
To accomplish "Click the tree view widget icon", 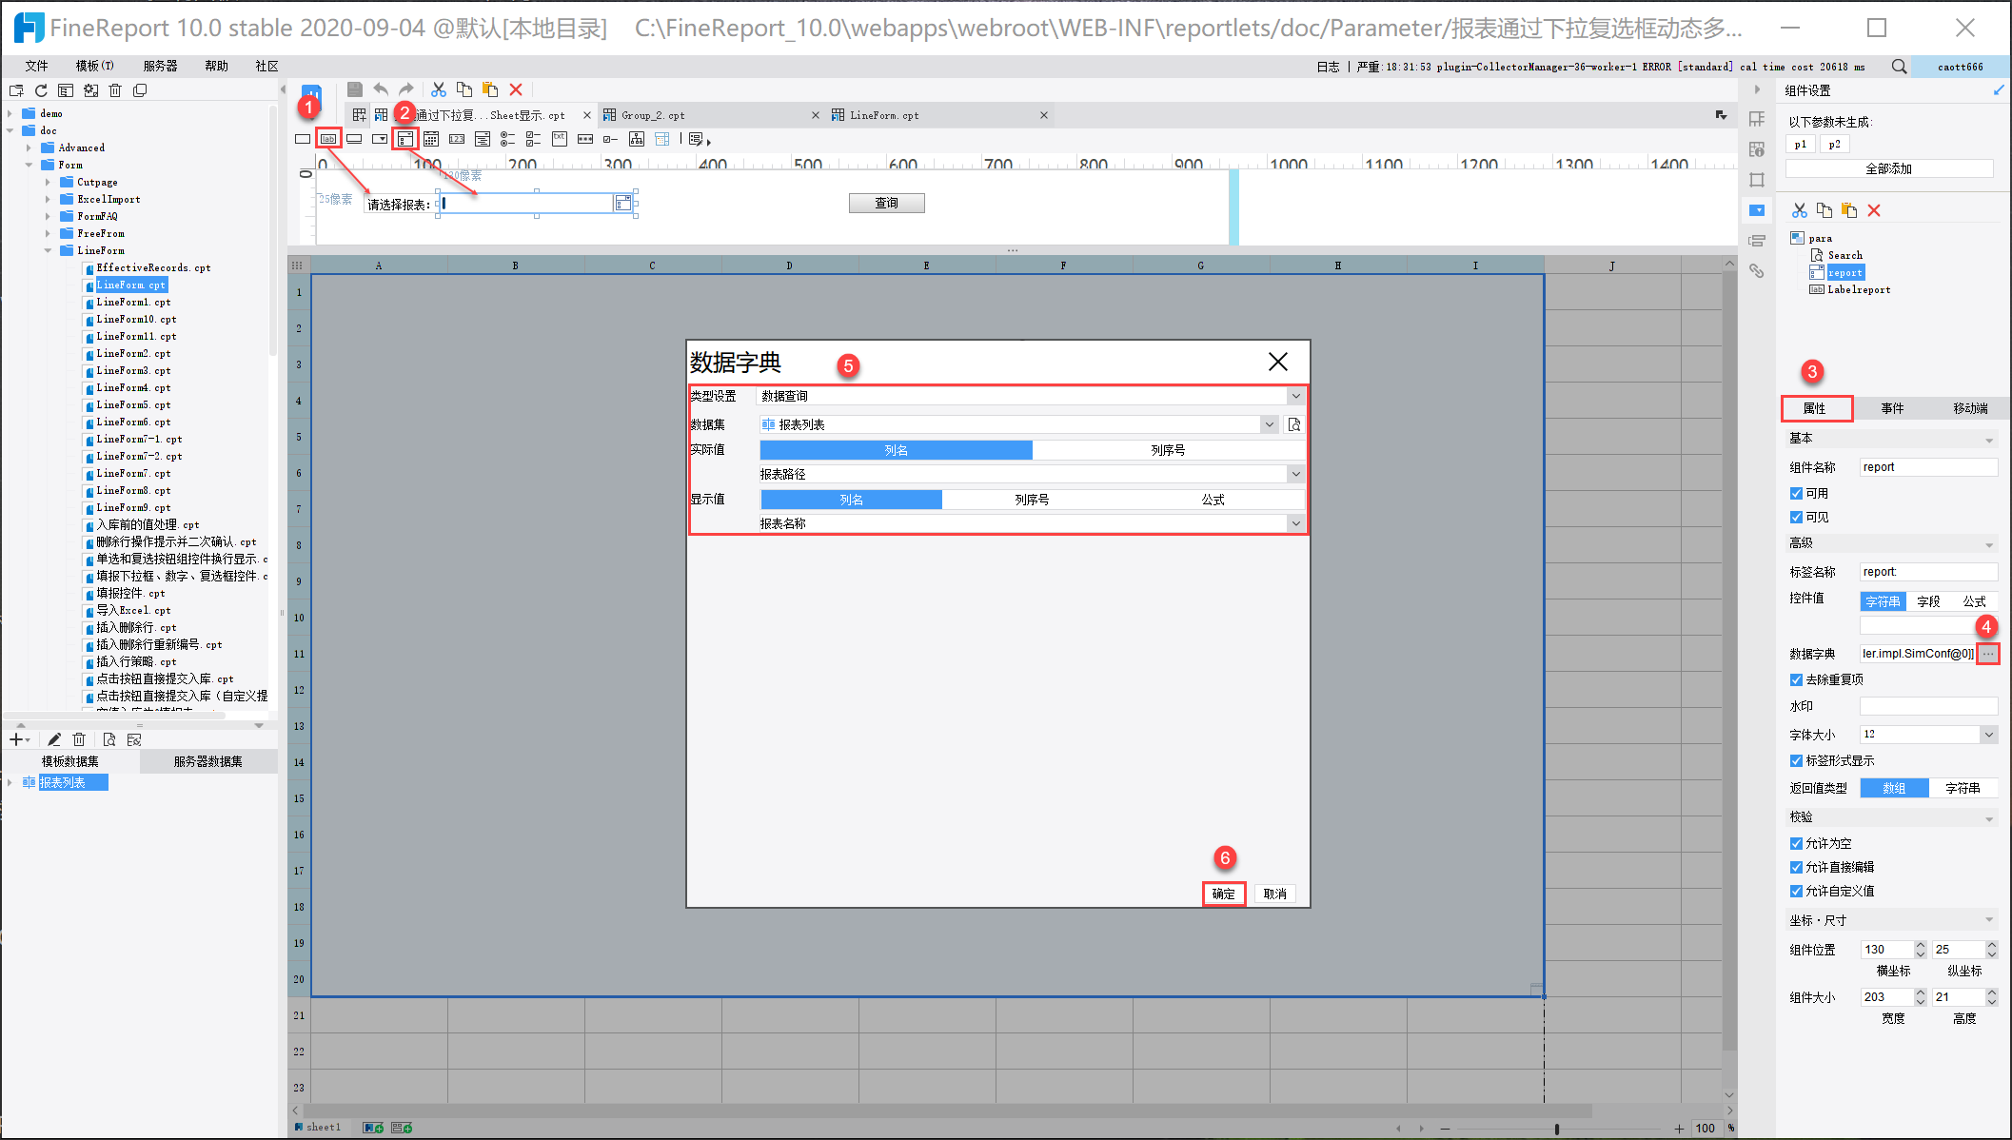I will (x=637, y=139).
